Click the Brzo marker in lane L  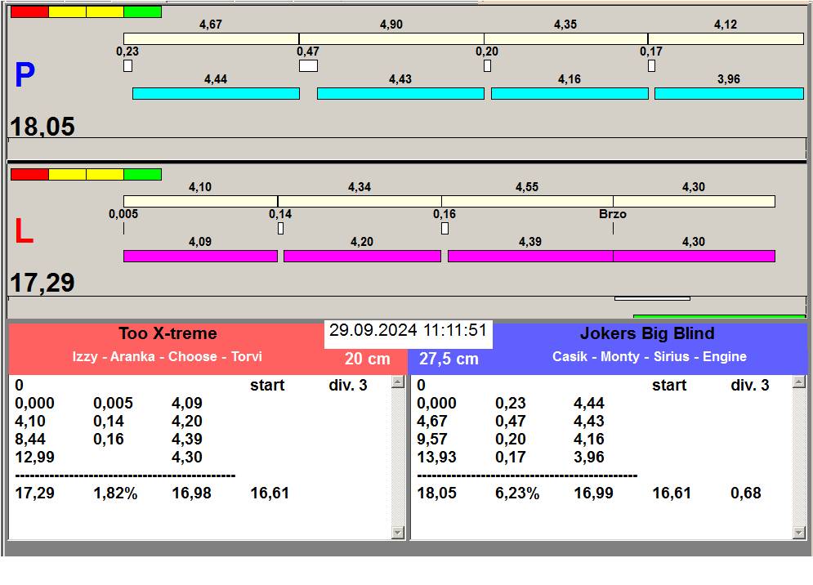(x=613, y=215)
